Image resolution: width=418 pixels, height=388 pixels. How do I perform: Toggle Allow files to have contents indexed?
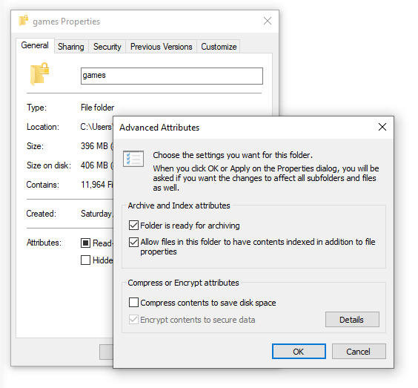click(x=133, y=242)
